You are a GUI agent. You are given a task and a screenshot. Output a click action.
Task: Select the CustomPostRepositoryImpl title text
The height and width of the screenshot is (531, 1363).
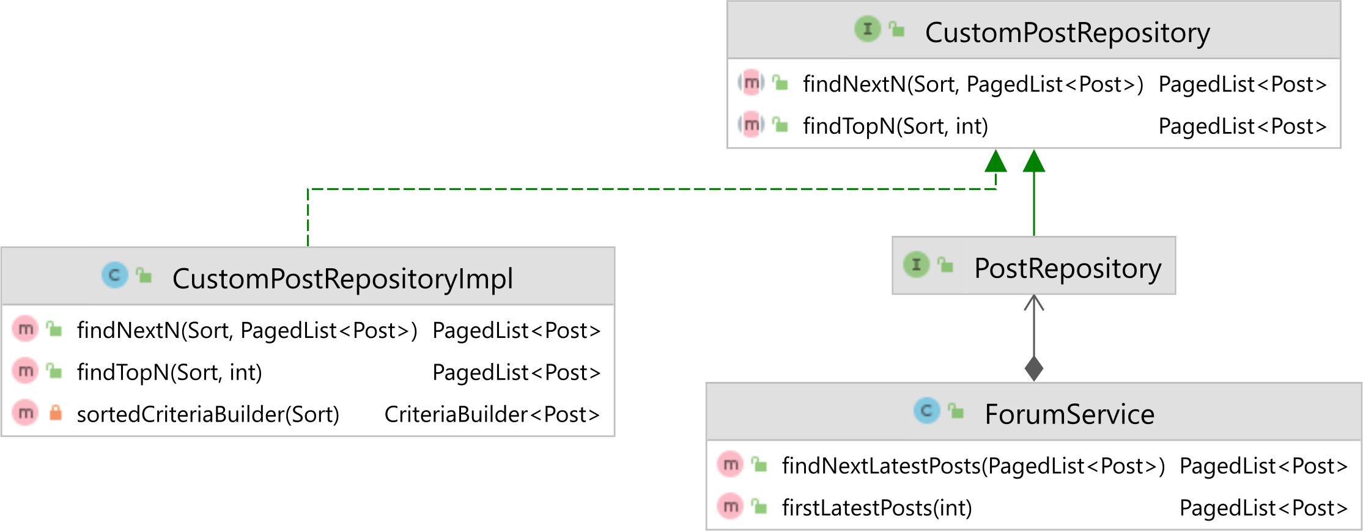[x=342, y=279]
